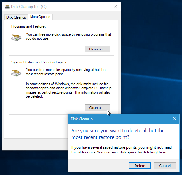This screenshot has height=175, width=182.
Task: Confirm with the Delete button
Action: pos(140,165)
